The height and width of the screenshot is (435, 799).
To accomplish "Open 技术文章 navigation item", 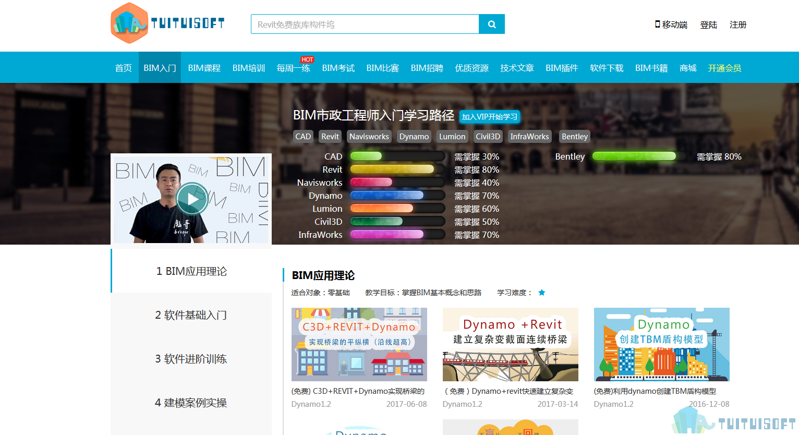I will pyautogui.click(x=517, y=68).
